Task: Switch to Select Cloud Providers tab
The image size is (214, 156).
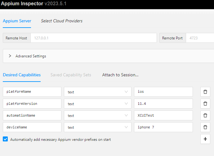Action: point(62,21)
